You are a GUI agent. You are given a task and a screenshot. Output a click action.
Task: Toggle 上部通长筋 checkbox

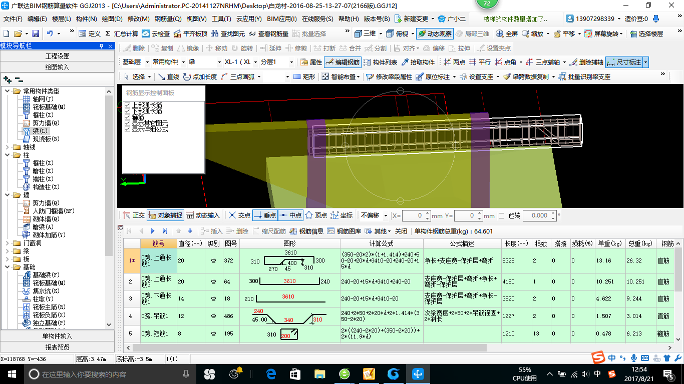click(x=127, y=105)
